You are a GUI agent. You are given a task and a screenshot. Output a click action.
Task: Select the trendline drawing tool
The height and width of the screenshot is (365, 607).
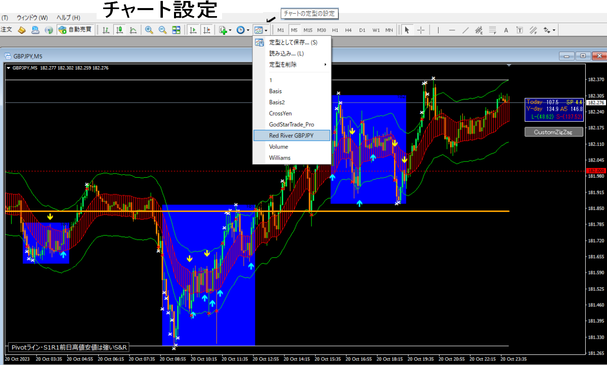[465, 30]
